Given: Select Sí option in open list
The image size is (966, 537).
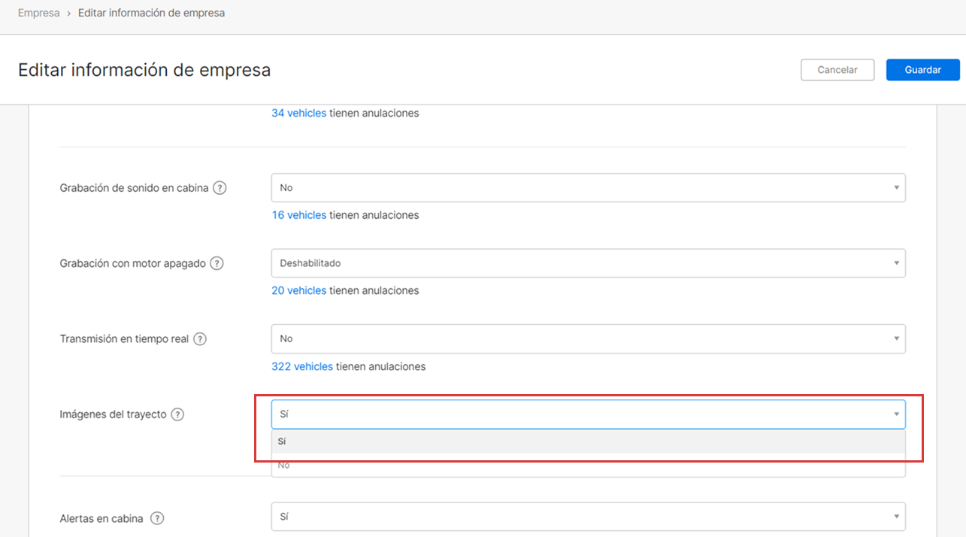Looking at the screenshot, I should pyautogui.click(x=588, y=441).
